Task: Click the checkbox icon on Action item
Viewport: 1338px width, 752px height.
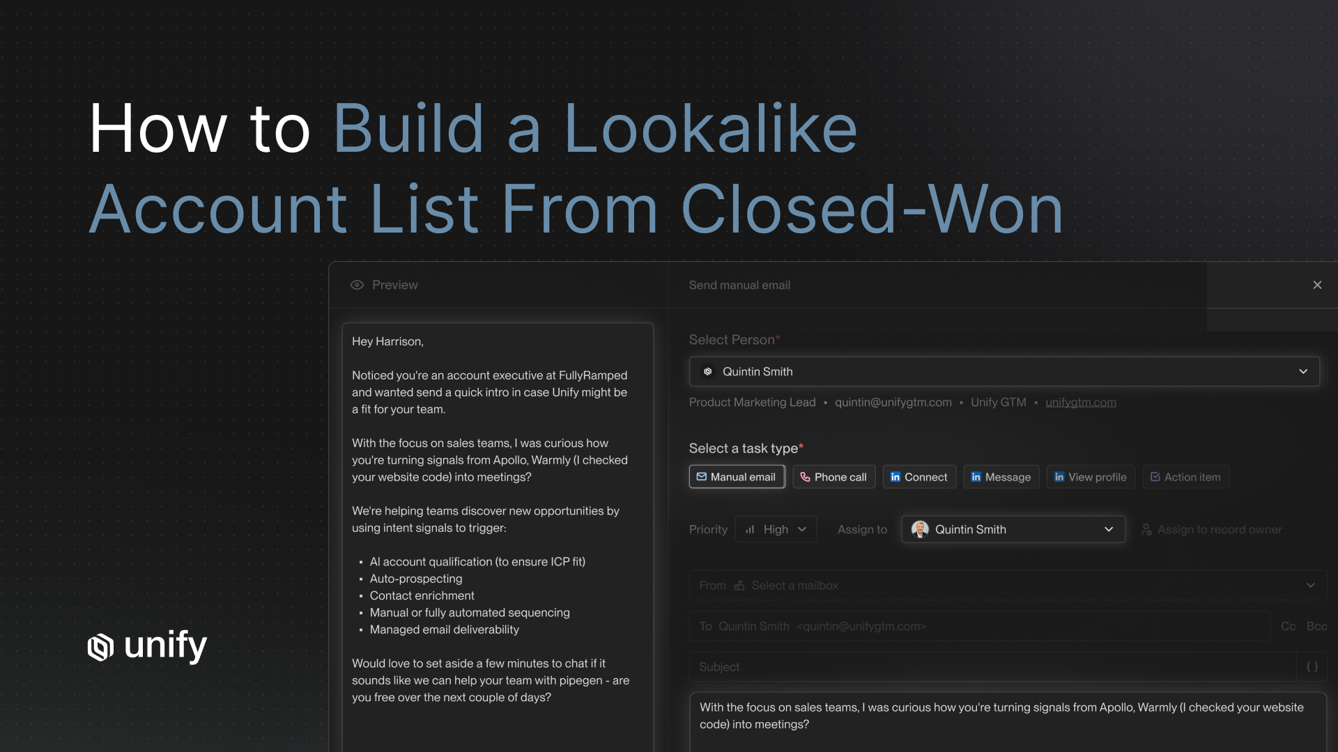Action: pos(1155,477)
